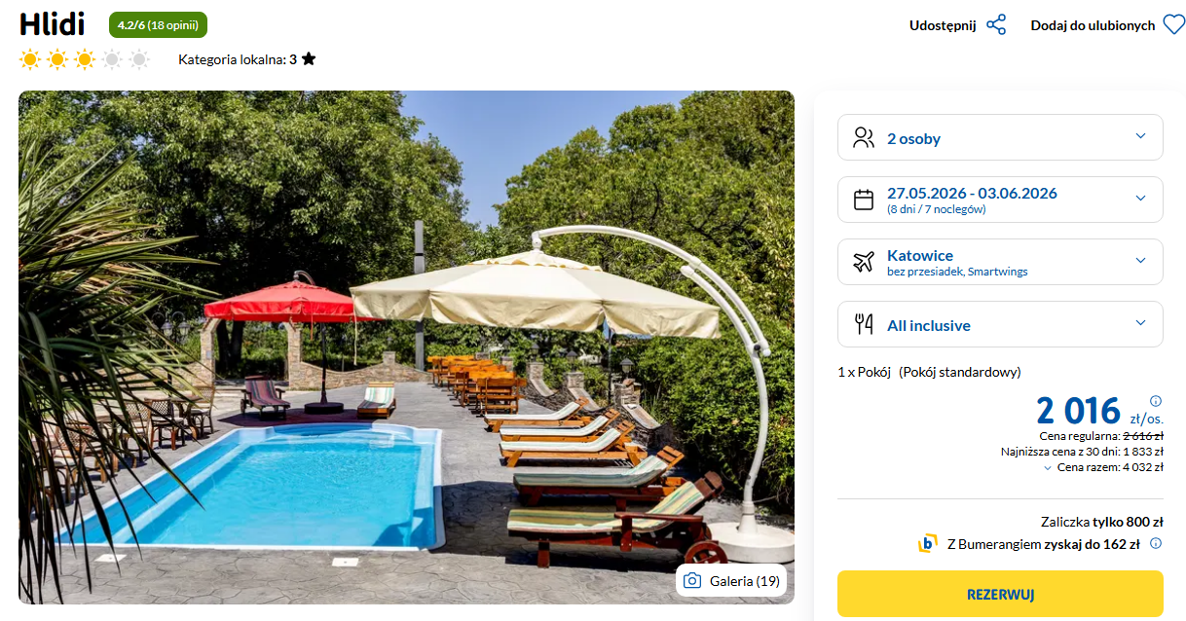
Task: Click the heart icon to add favorites
Action: (x=1174, y=25)
